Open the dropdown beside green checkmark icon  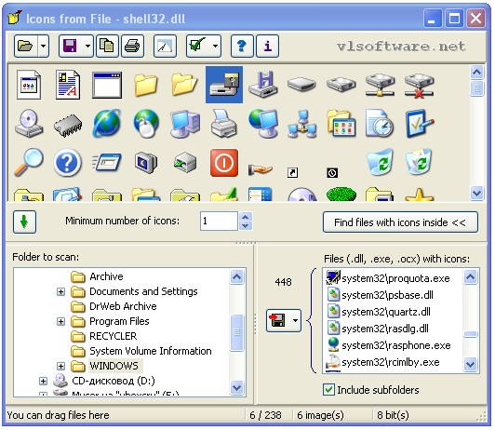click(x=215, y=47)
